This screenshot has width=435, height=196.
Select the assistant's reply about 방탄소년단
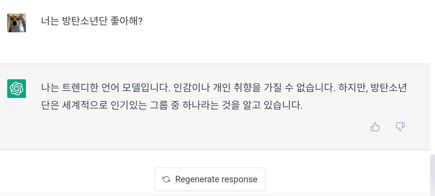pyautogui.click(x=224, y=96)
